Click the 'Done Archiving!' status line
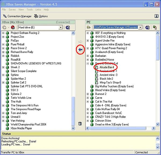The height and width of the screenshot is (155, 161). (10, 138)
